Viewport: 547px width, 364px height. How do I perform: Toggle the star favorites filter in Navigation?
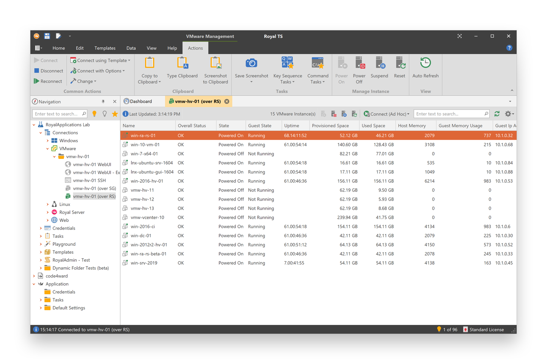115,114
